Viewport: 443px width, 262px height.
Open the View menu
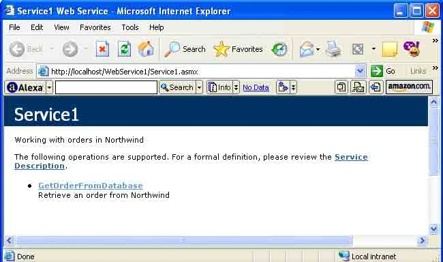click(61, 27)
